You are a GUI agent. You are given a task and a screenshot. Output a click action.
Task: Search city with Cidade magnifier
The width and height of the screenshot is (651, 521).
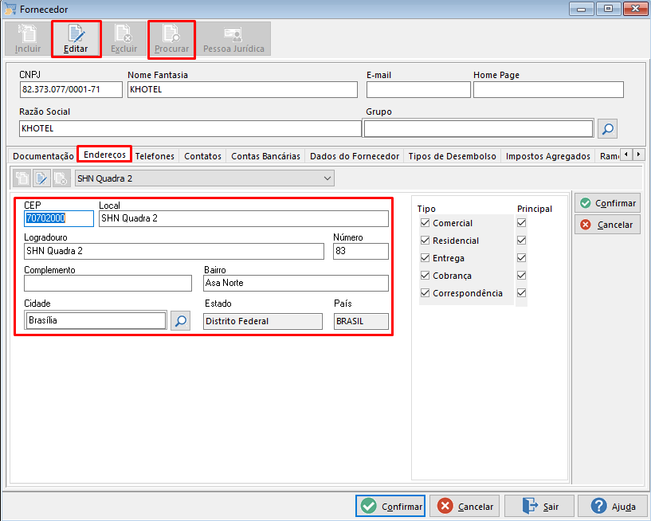pos(181,321)
